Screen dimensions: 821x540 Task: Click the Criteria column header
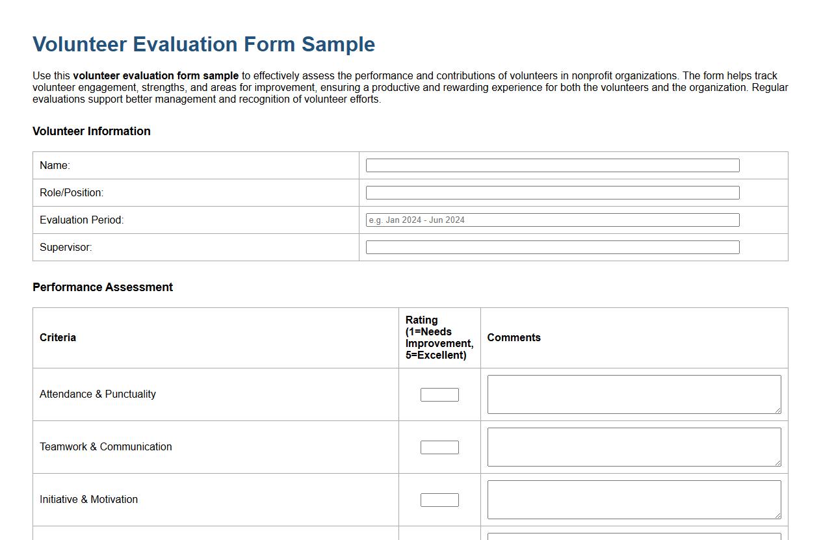click(x=57, y=337)
